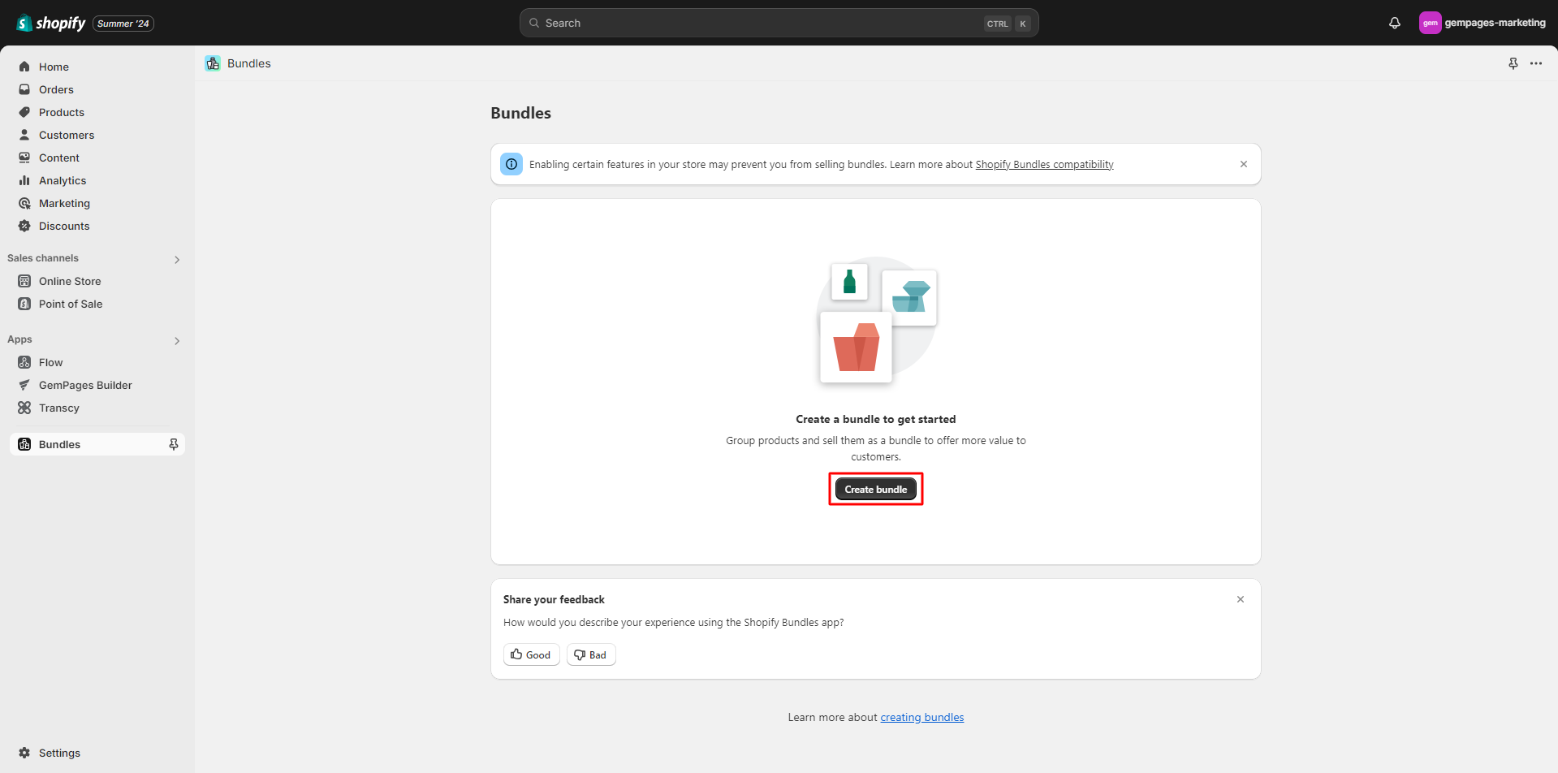Go to Home in the sidebar
The image size is (1558, 773).
click(x=54, y=67)
